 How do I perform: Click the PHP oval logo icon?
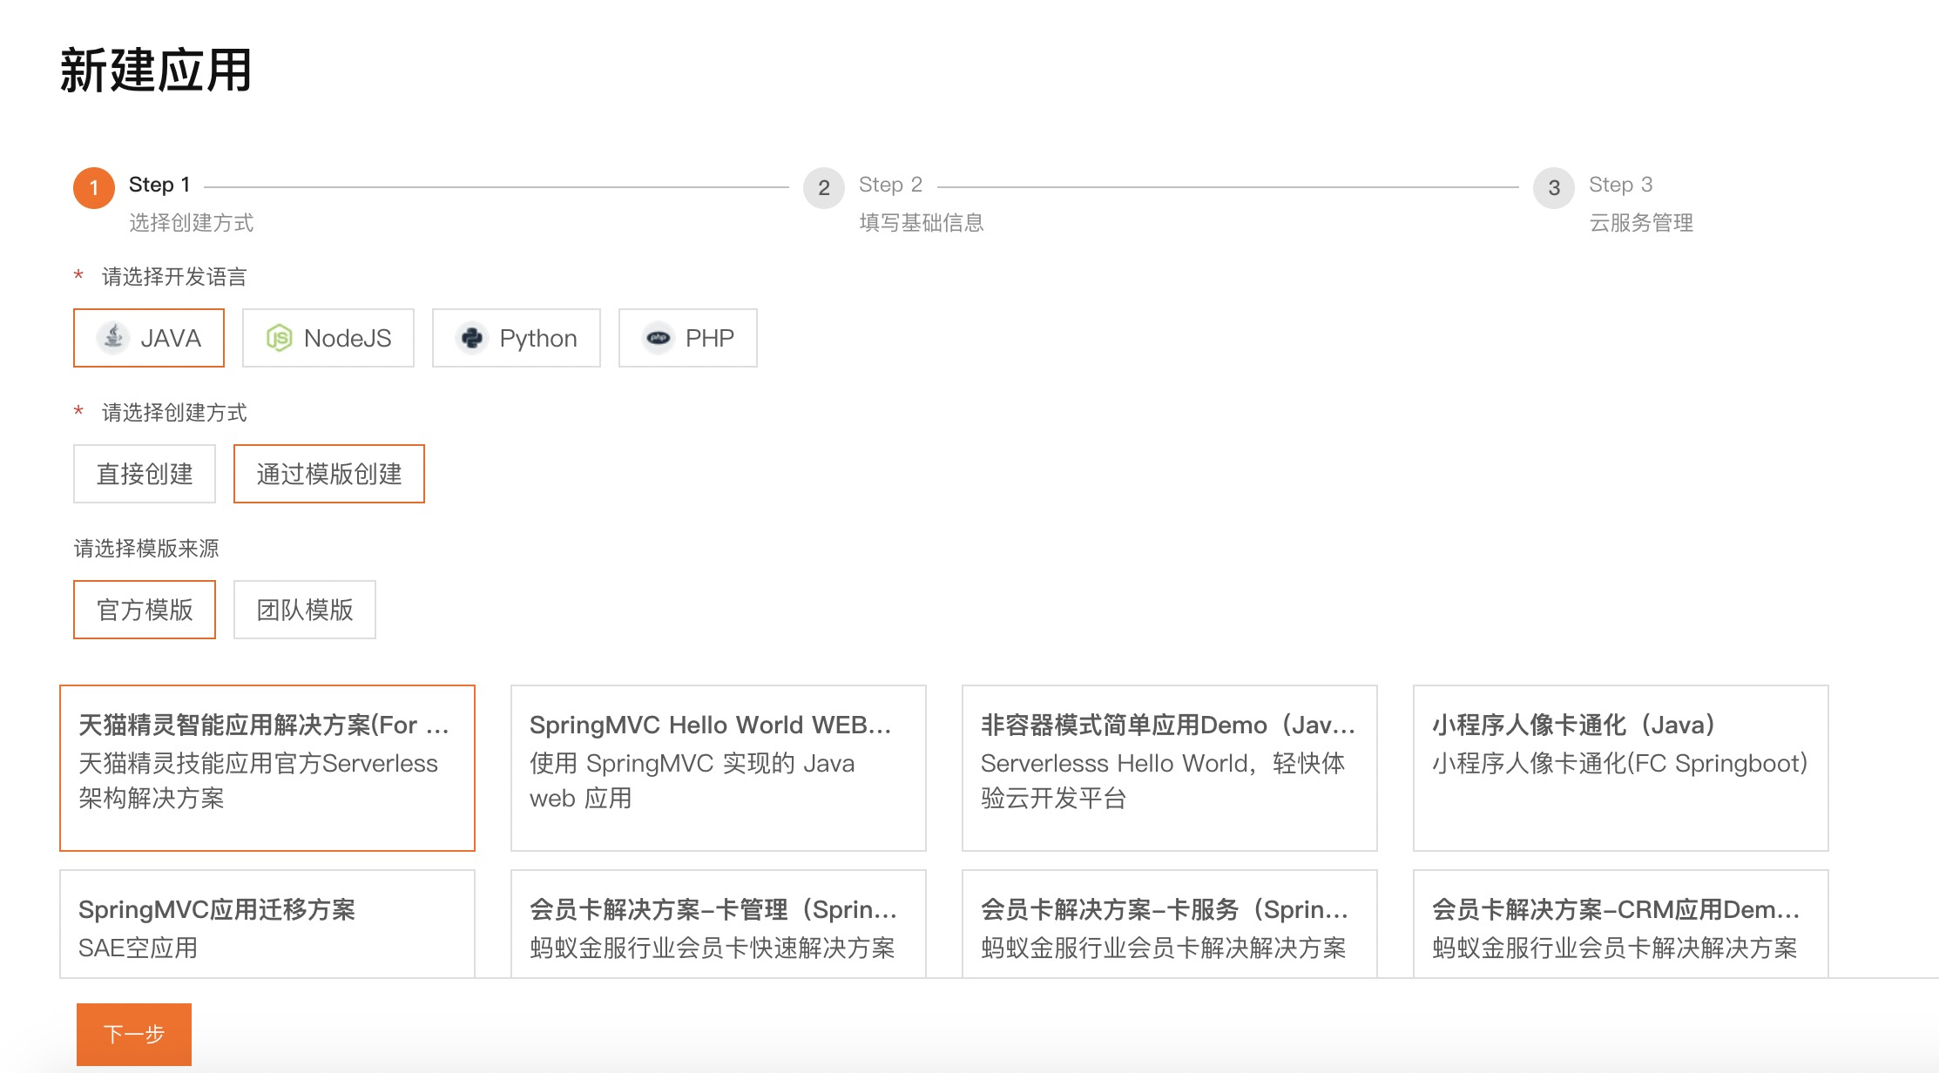pos(659,338)
